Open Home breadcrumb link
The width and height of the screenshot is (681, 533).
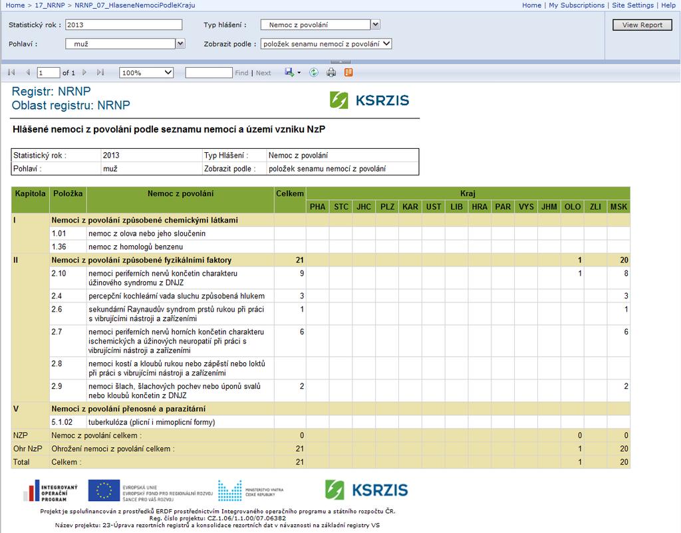15,5
